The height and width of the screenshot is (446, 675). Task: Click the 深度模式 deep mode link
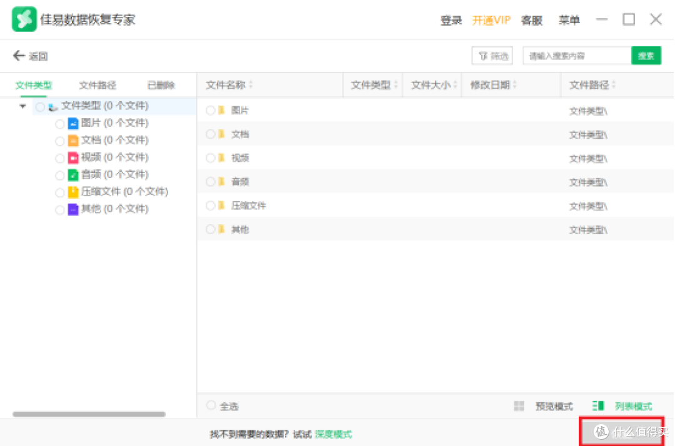coord(334,434)
